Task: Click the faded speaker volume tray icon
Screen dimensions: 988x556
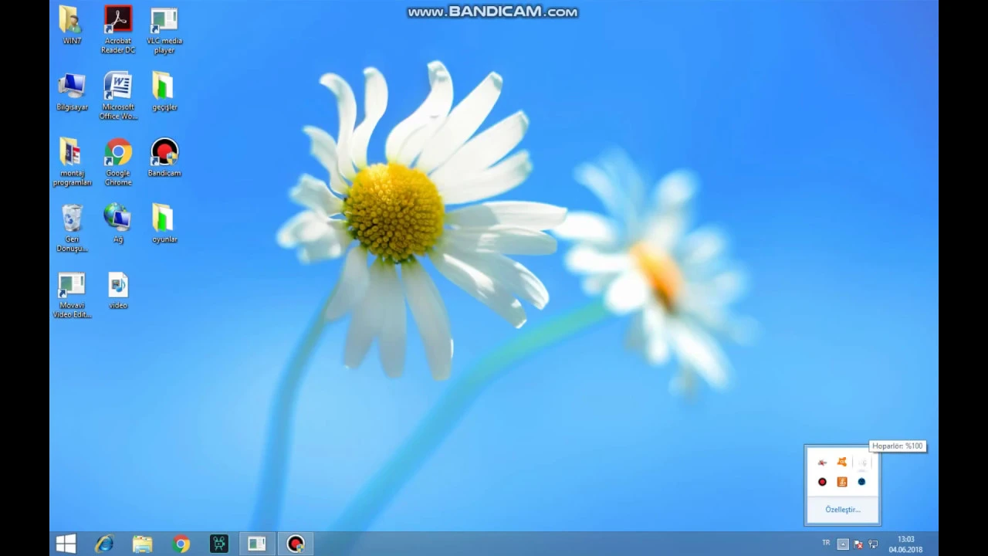Action: 863,462
